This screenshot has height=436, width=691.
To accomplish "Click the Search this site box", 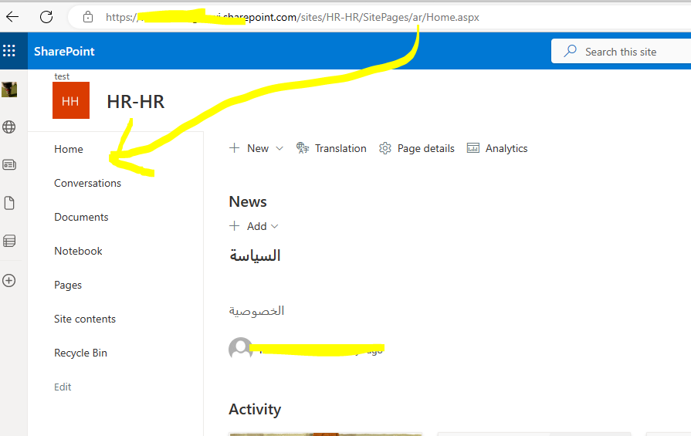I will pyautogui.click(x=621, y=51).
